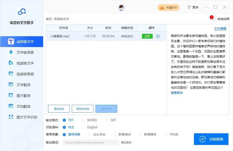Screen dimensions: 233x151
Task: Click the 文件名 column header
Action: [x=63, y=28]
